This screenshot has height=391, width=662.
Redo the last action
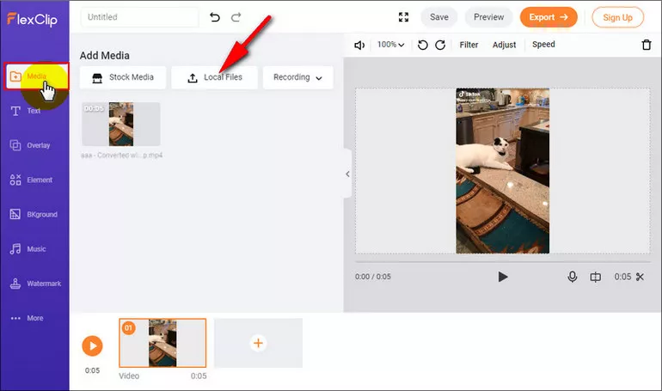pos(236,17)
